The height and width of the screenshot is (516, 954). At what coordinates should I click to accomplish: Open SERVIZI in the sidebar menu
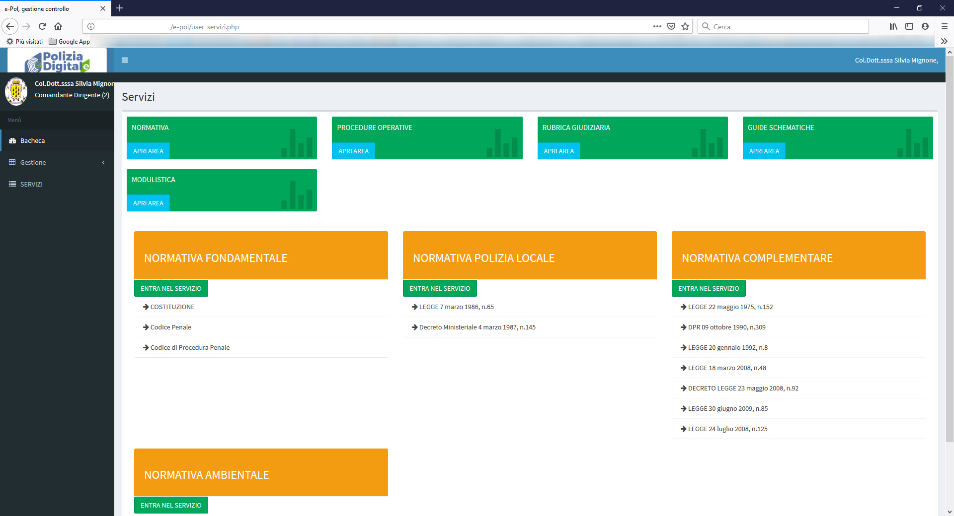tap(57, 184)
